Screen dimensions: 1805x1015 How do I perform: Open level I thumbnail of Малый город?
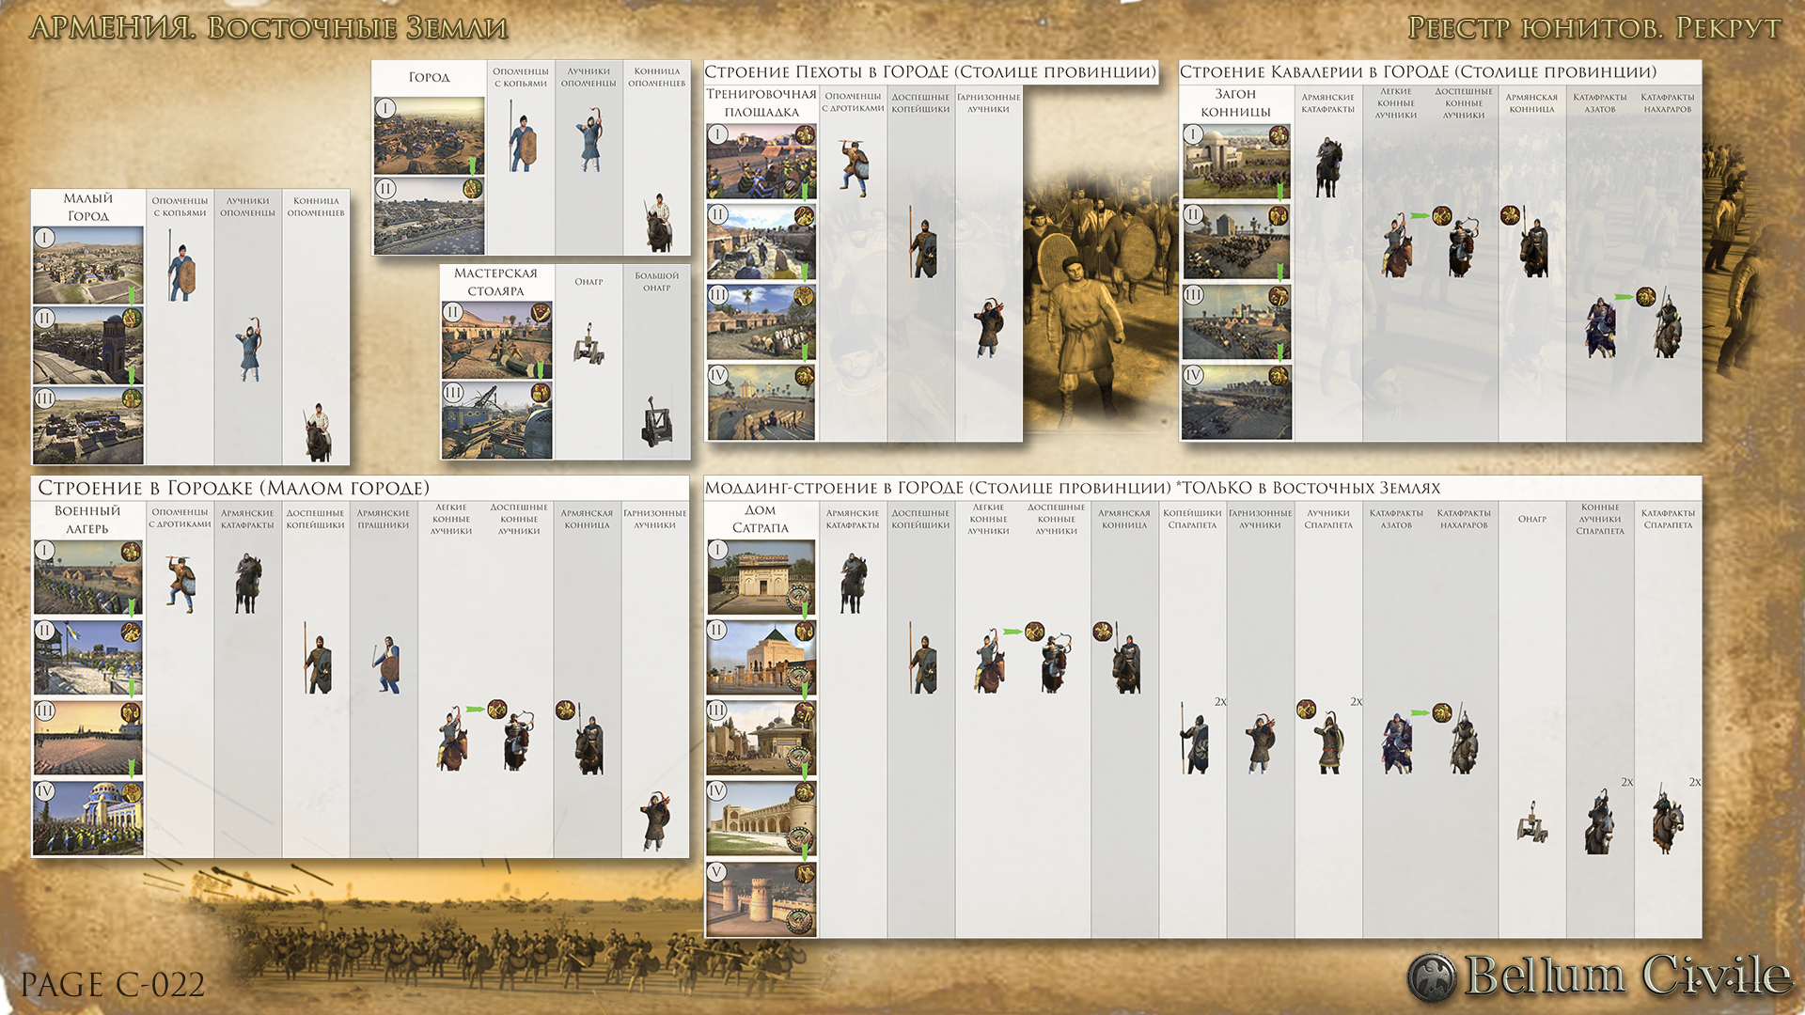click(88, 265)
